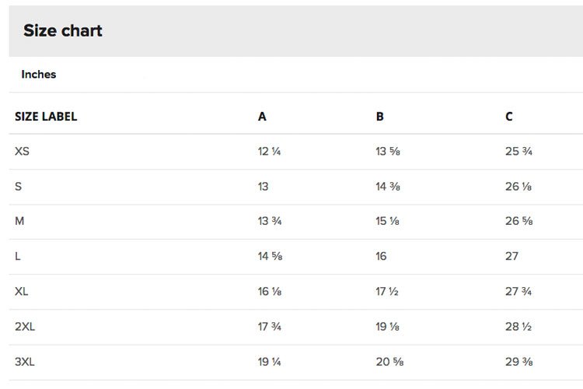Click column header C

509,117
